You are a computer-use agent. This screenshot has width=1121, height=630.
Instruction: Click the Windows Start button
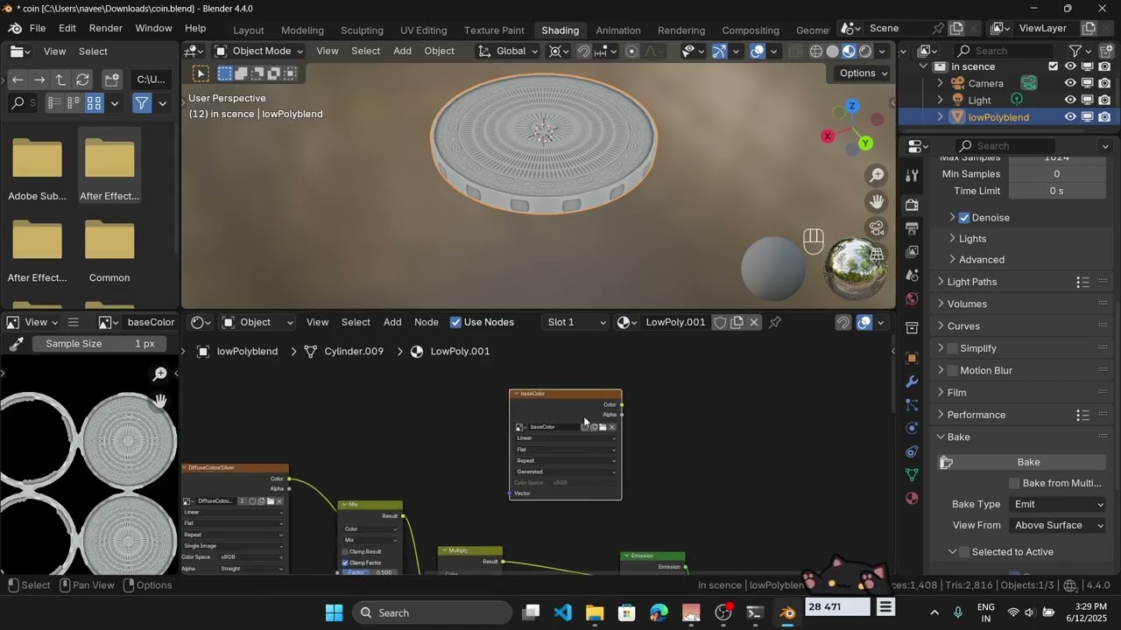[x=335, y=612]
